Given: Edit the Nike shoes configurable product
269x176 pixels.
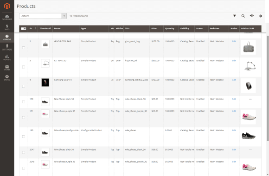Looking at the screenshot, I should pyautogui.click(x=234, y=131).
